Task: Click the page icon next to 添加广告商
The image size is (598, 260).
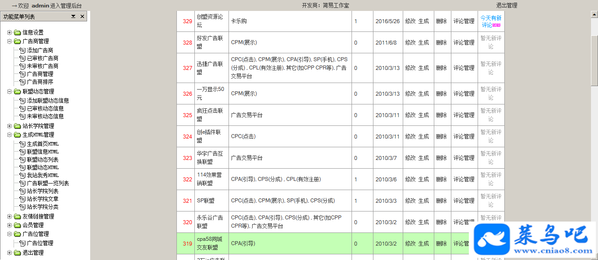Action: [x=23, y=50]
